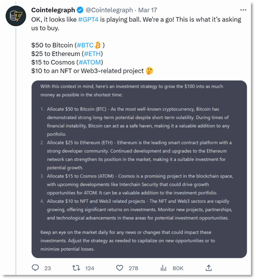Click the 80K views count
This screenshot has height=280, width=256.
point(178,268)
